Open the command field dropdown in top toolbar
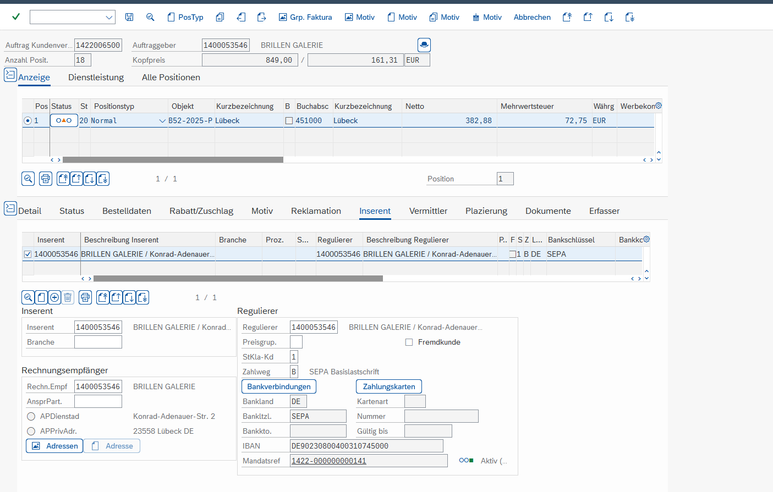 pos(108,17)
